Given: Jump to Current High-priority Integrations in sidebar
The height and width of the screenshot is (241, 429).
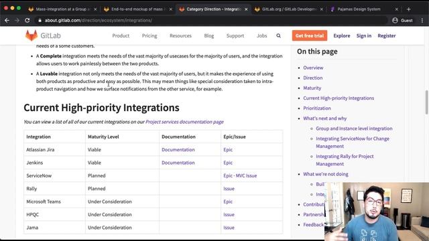Looking at the screenshot, I should [339, 98].
